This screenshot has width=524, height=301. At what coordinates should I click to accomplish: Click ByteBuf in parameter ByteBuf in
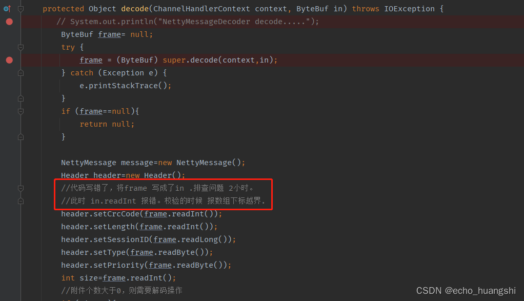312,9
